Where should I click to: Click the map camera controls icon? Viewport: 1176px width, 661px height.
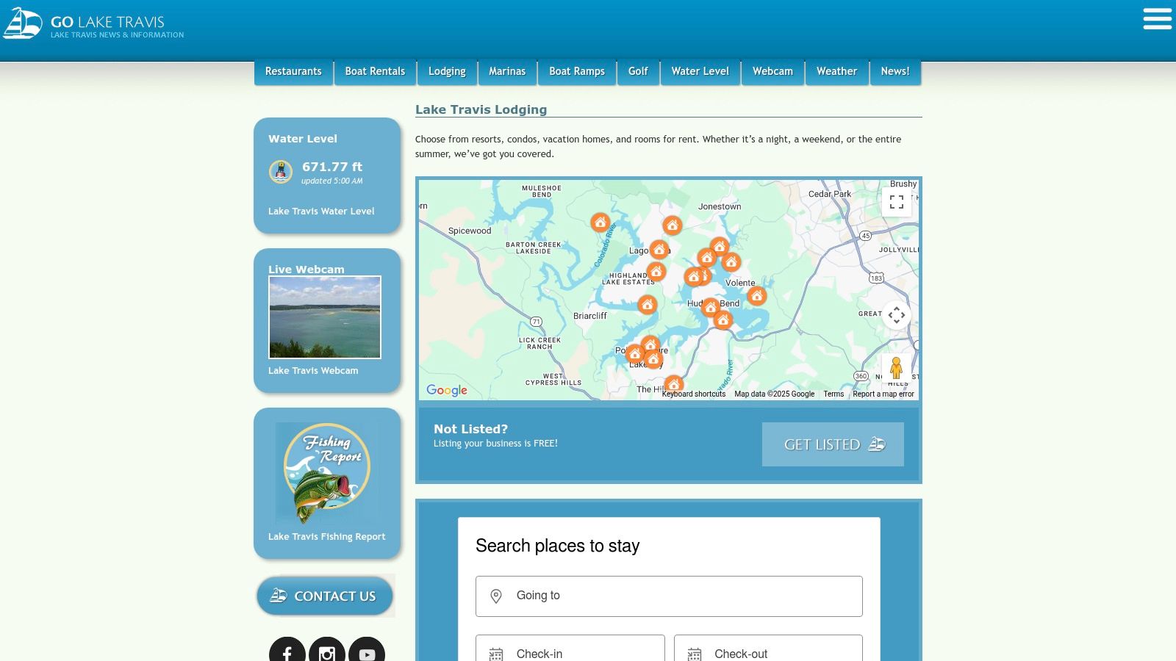tap(896, 315)
